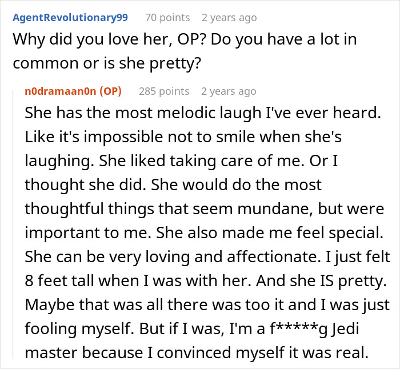The width and height of the screenshot is (400, 369).
Task: Click the "most melodic laugh" text line
Action: coord(202,113)
